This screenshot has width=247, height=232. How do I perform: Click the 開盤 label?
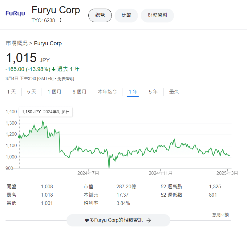pyautogui.click(x=11, y=186)
